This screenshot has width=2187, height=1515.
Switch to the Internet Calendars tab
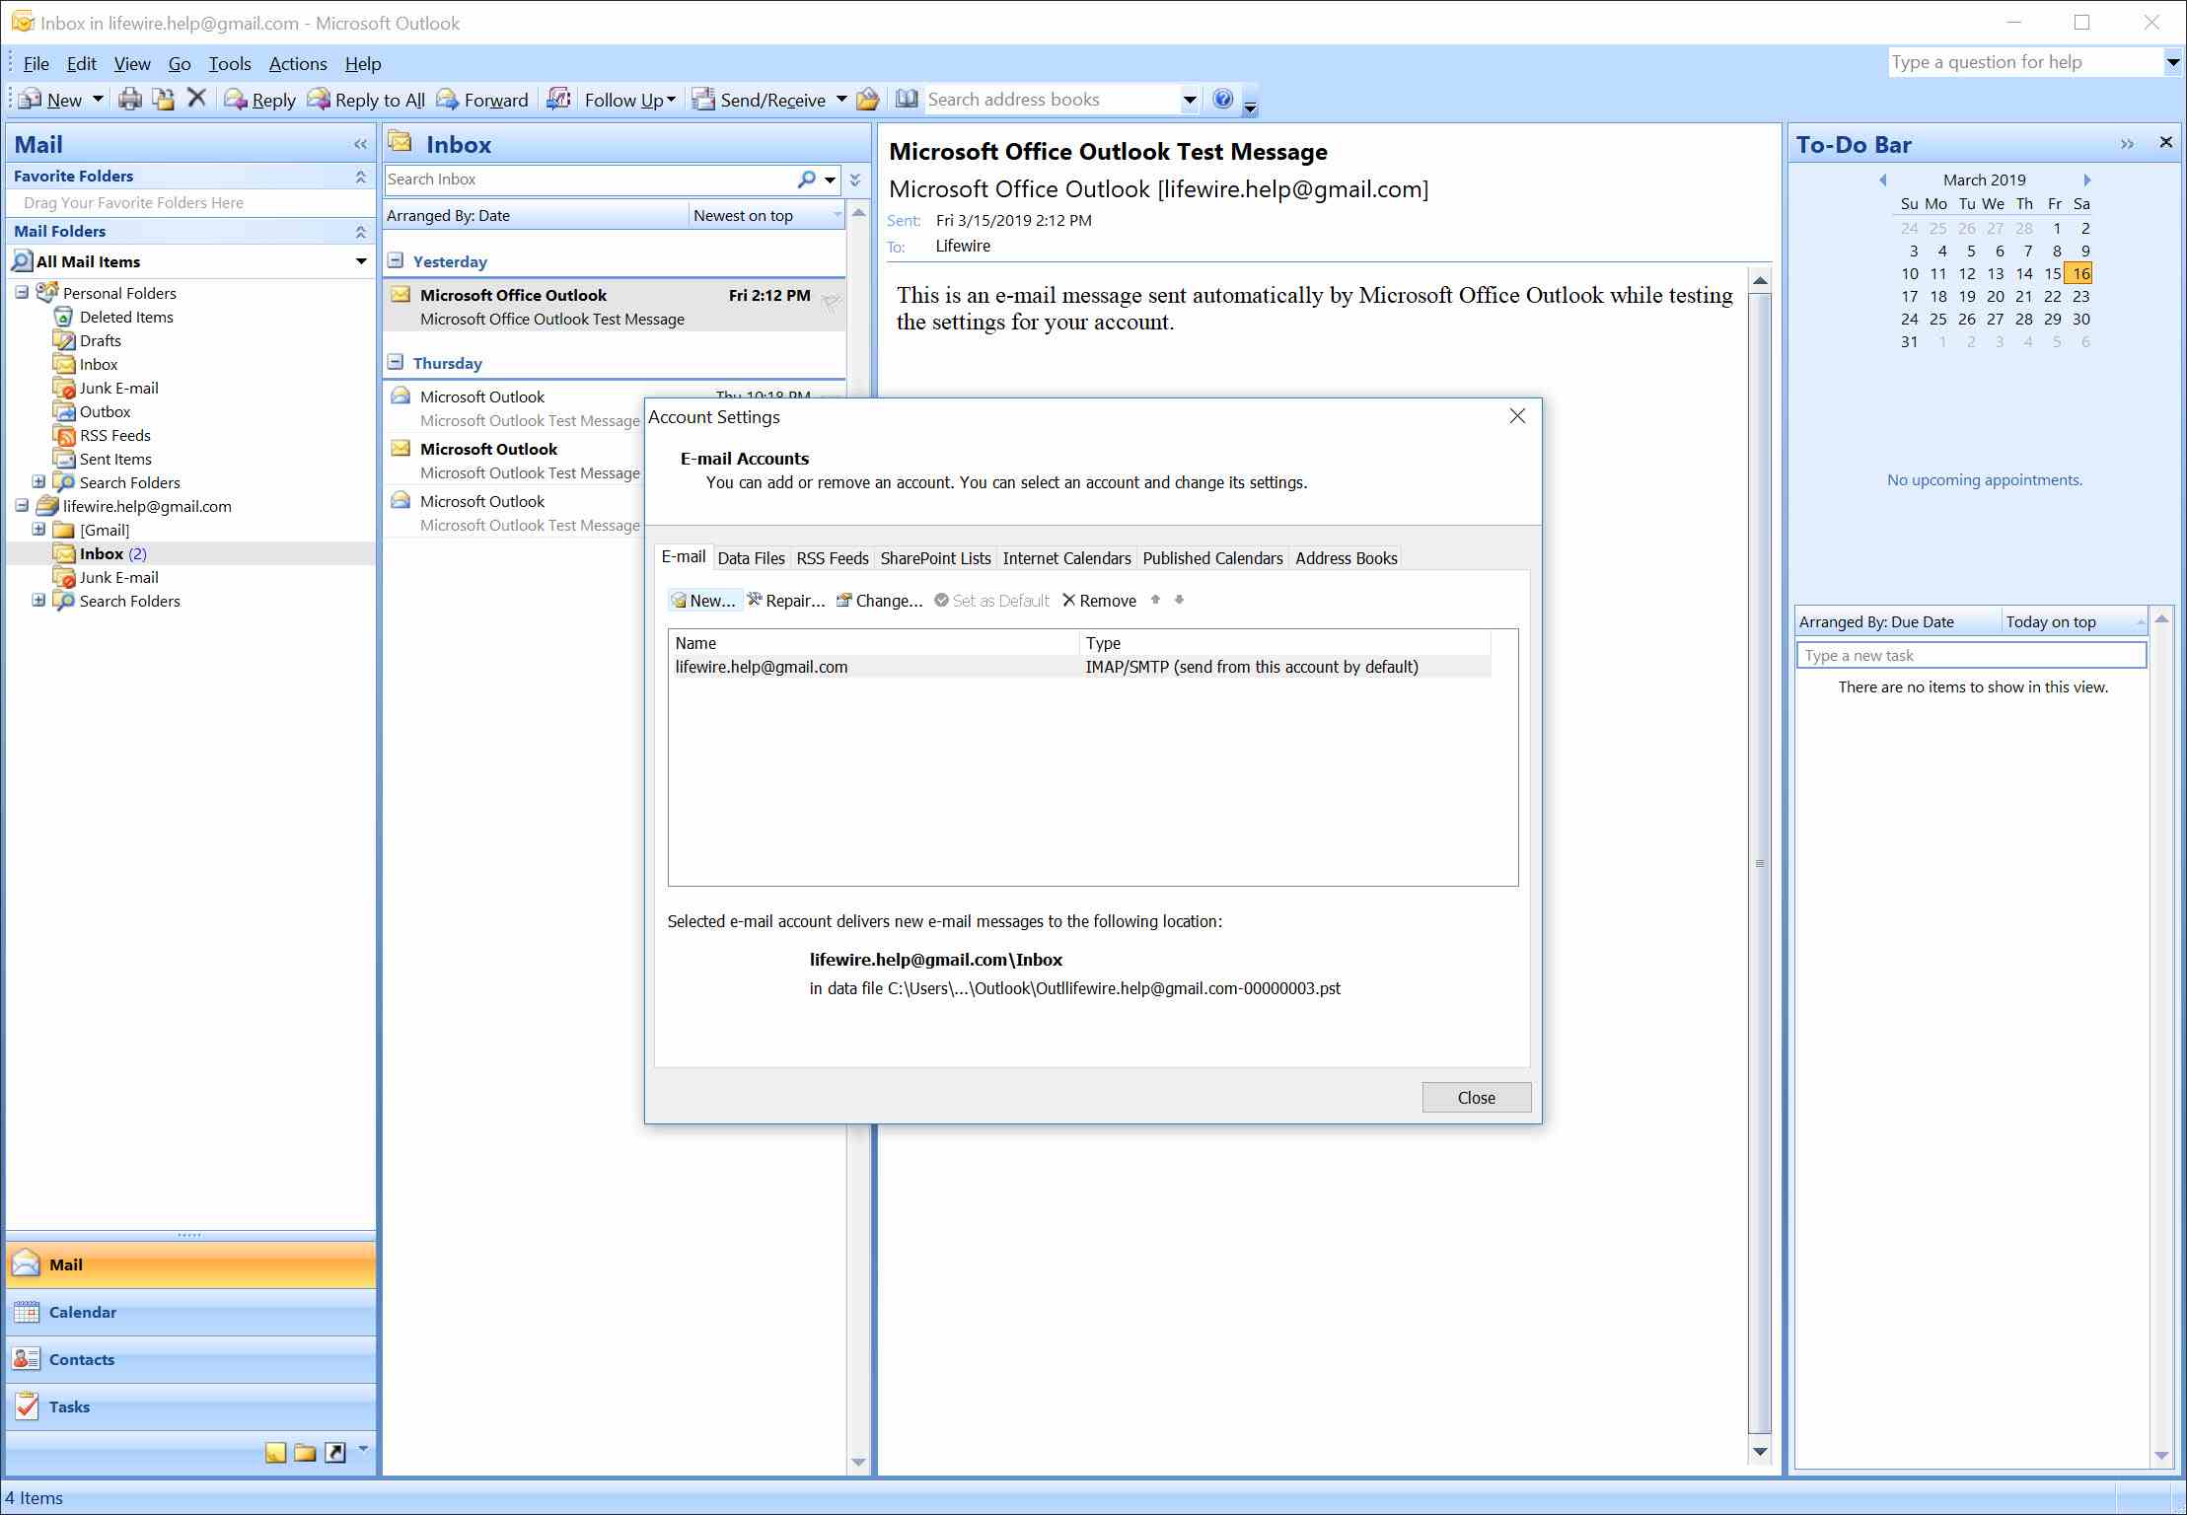pyautogui.click(x=1066, y=558)
